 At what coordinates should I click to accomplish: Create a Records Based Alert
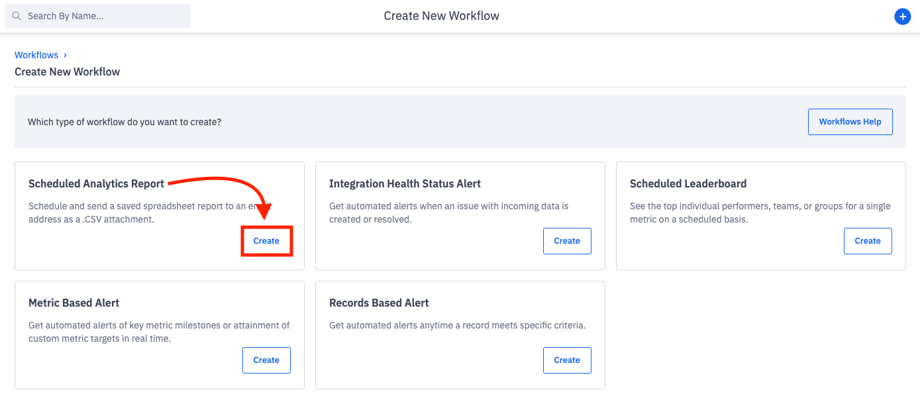[x=567, y=360]
